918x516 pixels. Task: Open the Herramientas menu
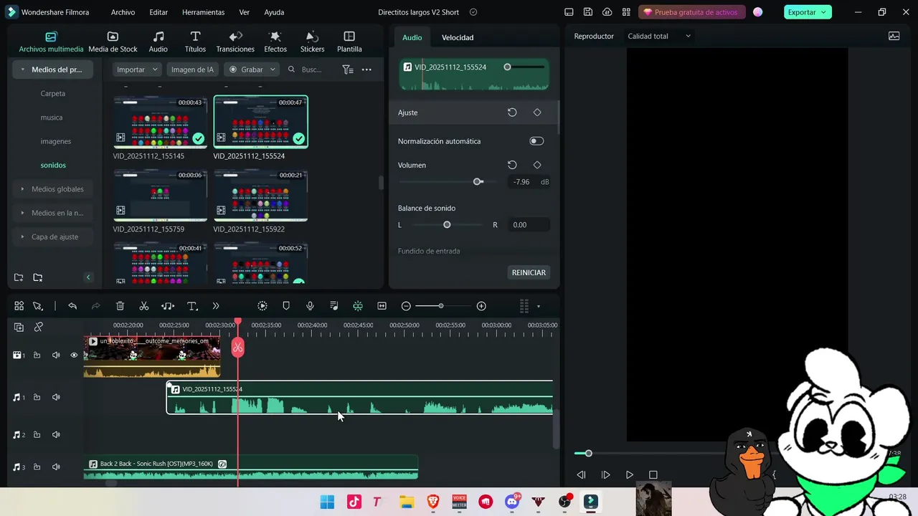[x=203, y=12]
